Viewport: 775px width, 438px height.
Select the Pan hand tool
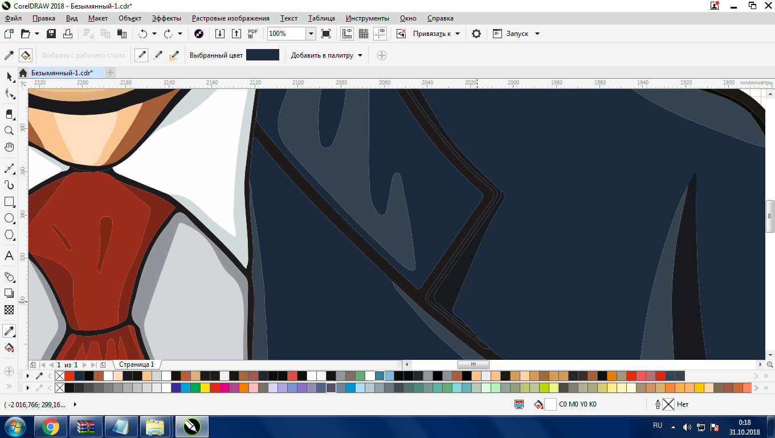tap(9, 148)
